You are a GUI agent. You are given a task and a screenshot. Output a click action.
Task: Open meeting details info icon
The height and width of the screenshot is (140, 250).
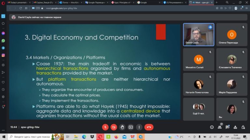point(212,127)
